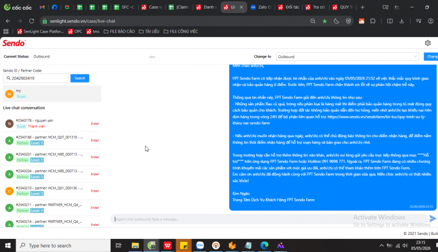Screen dimensions: 438x252
Task: Reload the current page
Action: (31, 21)
